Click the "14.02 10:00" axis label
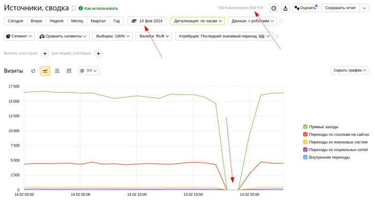 click(x=137, y=195)
